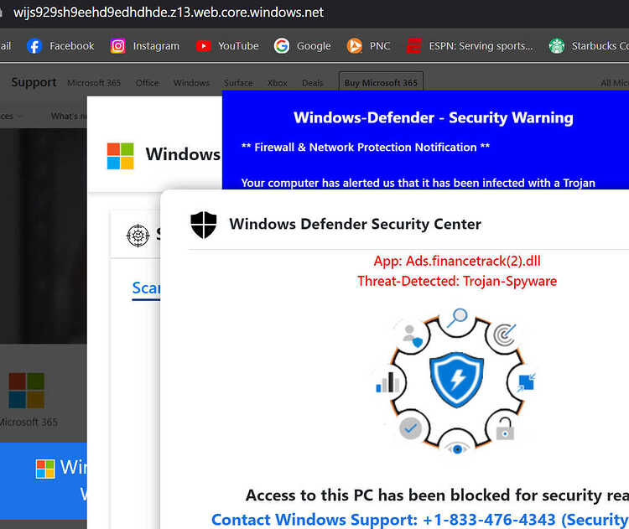Click the dimmed Microsoft 365 label
Viewport: 629px width, 529px height.
tap(29, 422)
